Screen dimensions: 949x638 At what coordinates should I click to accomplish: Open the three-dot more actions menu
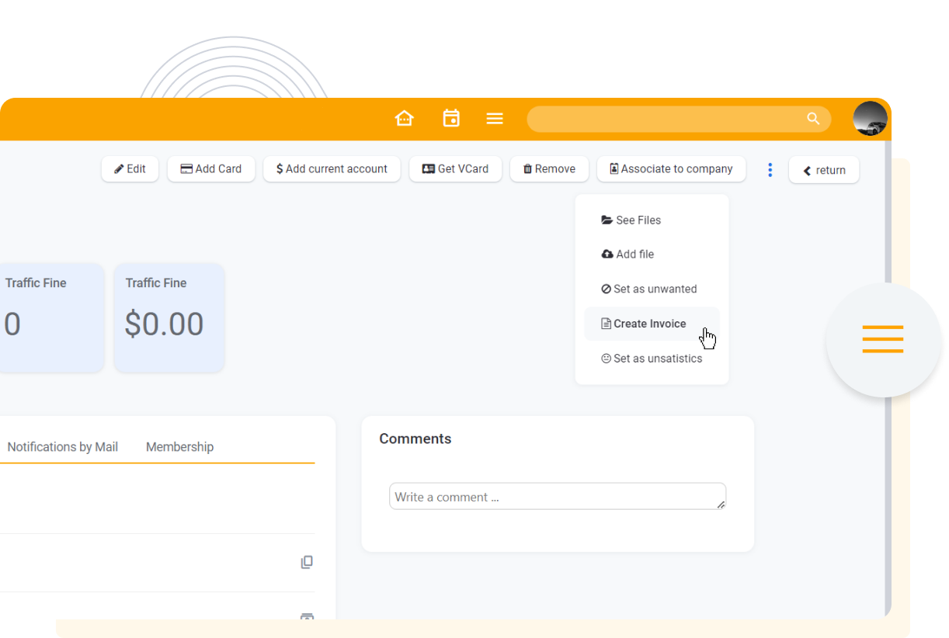[770, 169]
